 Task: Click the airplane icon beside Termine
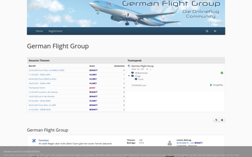pyautogui.click(x=34, y=141)
